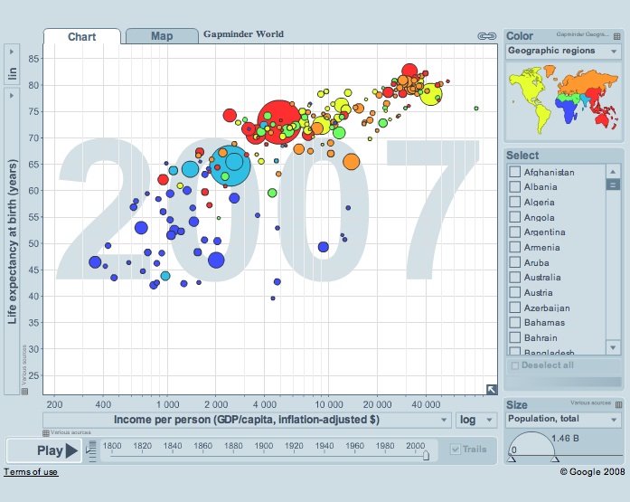Viewport: 630px width, 502px height.
Task: Check the Albania checkbox
Action: (x=514, y=186)
